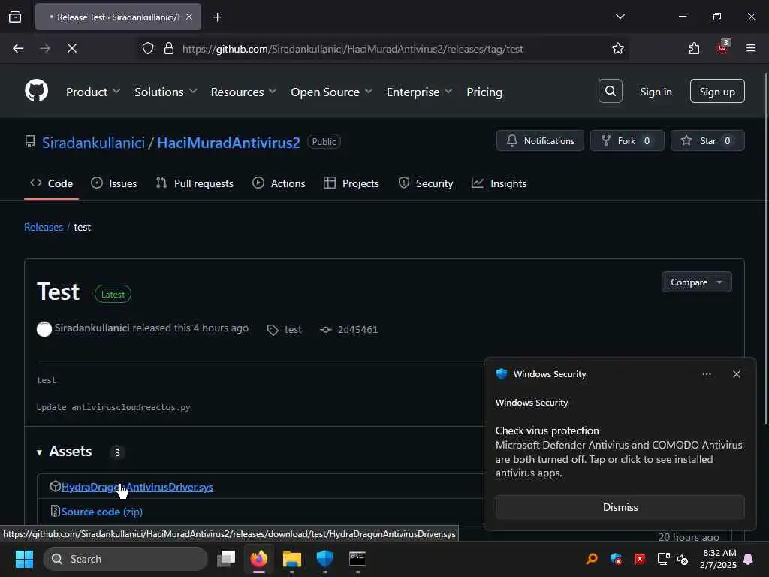The image size is (769, 577).
Task: Open the terminal window from the taskbar
Action: pos(357,558)
